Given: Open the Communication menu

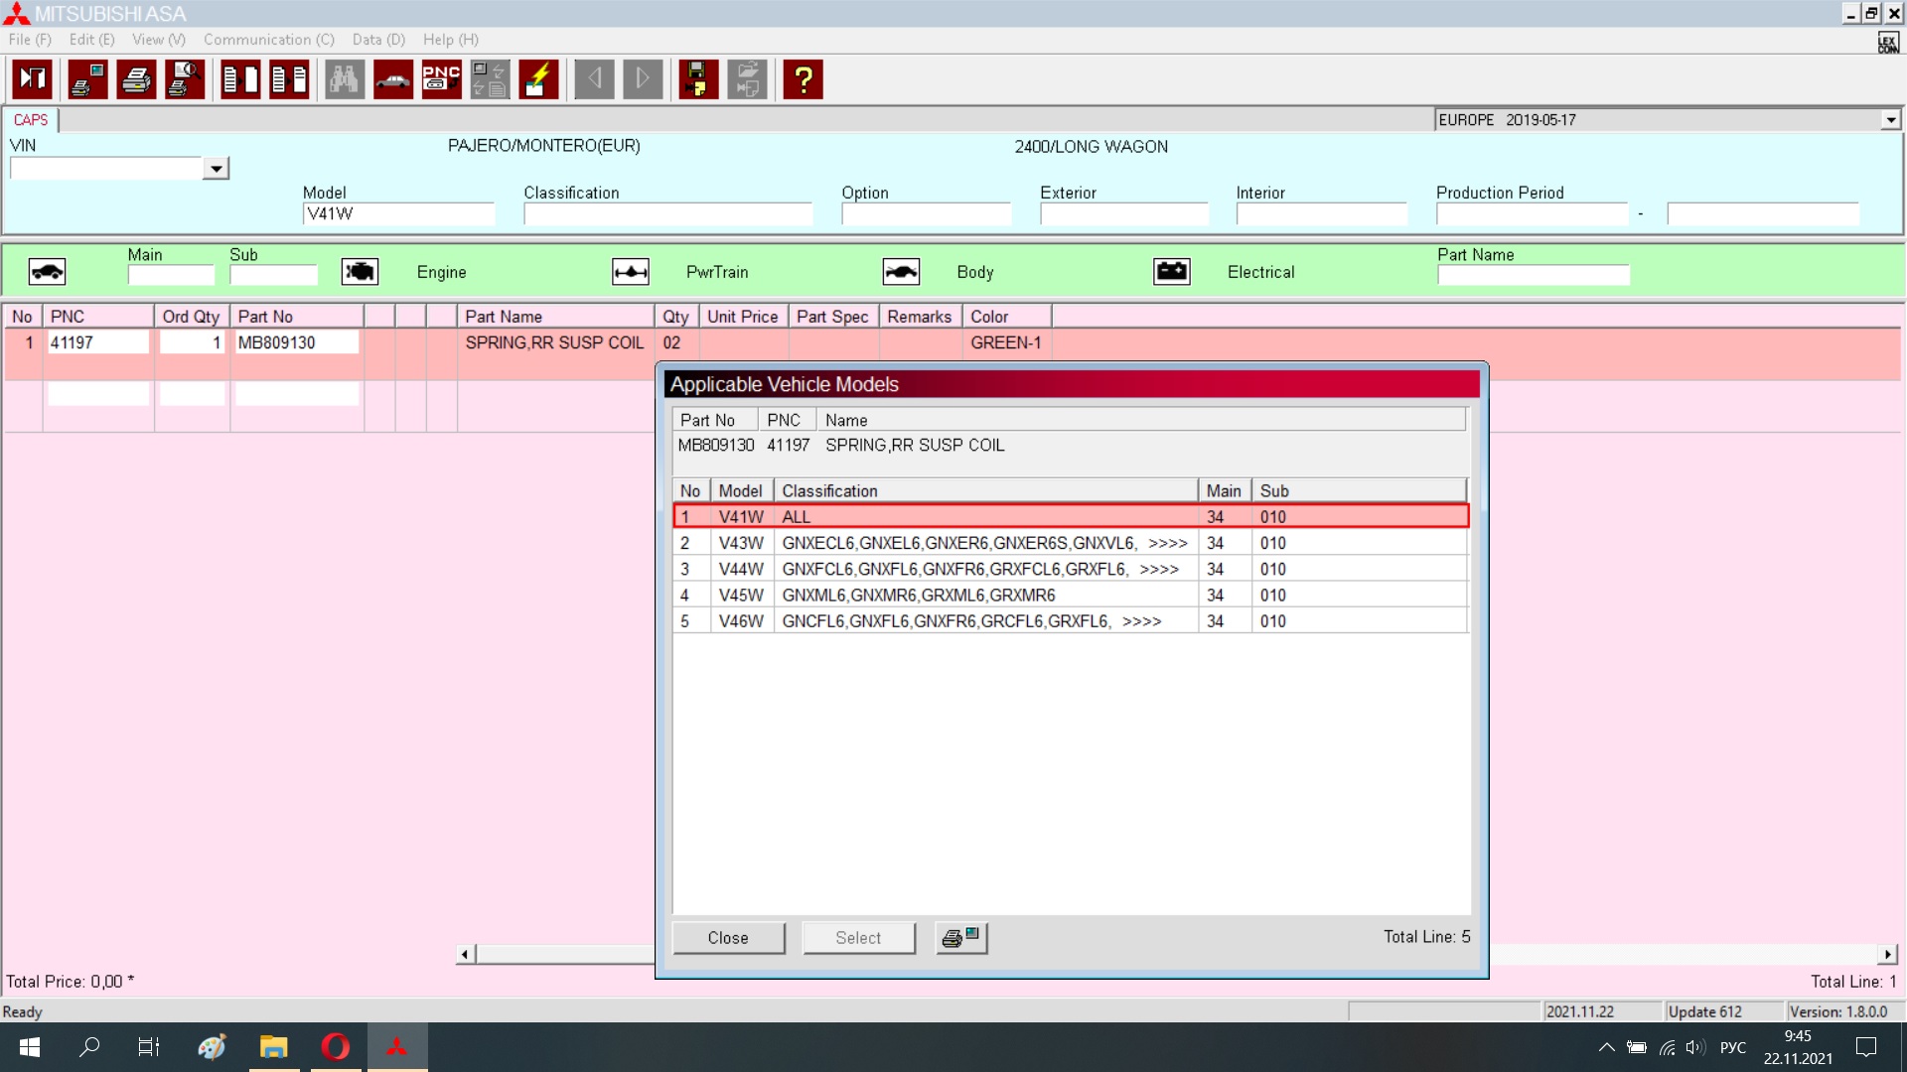Looking at the screenshot, I should pos(268,40).
